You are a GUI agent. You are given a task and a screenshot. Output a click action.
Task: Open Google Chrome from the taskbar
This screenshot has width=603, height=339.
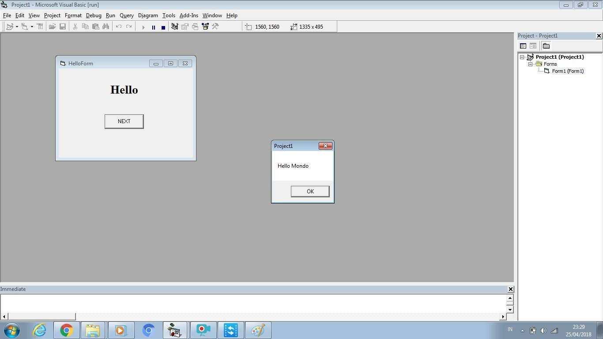(x=67, y=330)
